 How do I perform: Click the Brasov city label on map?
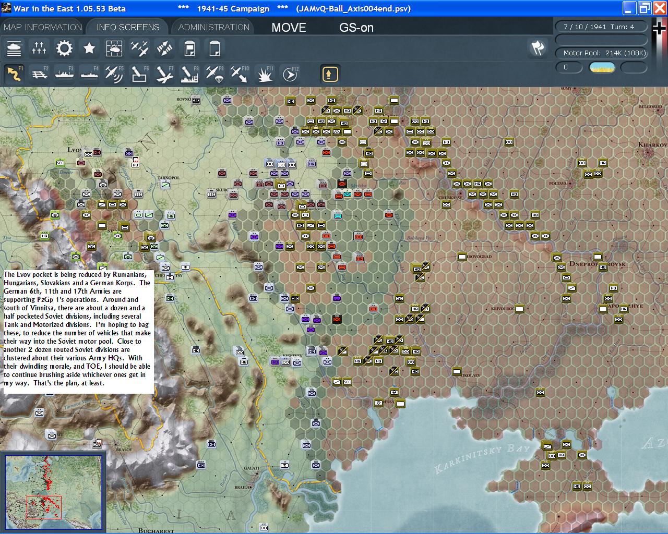(124, 449)
